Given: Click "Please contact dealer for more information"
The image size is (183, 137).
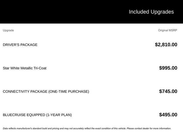Looking at the screenshot, I should (149, 128).
